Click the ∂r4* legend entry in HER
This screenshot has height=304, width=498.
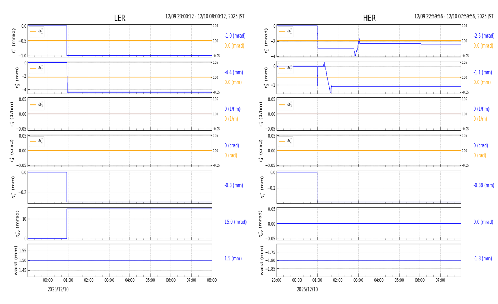tap(285, 141)
